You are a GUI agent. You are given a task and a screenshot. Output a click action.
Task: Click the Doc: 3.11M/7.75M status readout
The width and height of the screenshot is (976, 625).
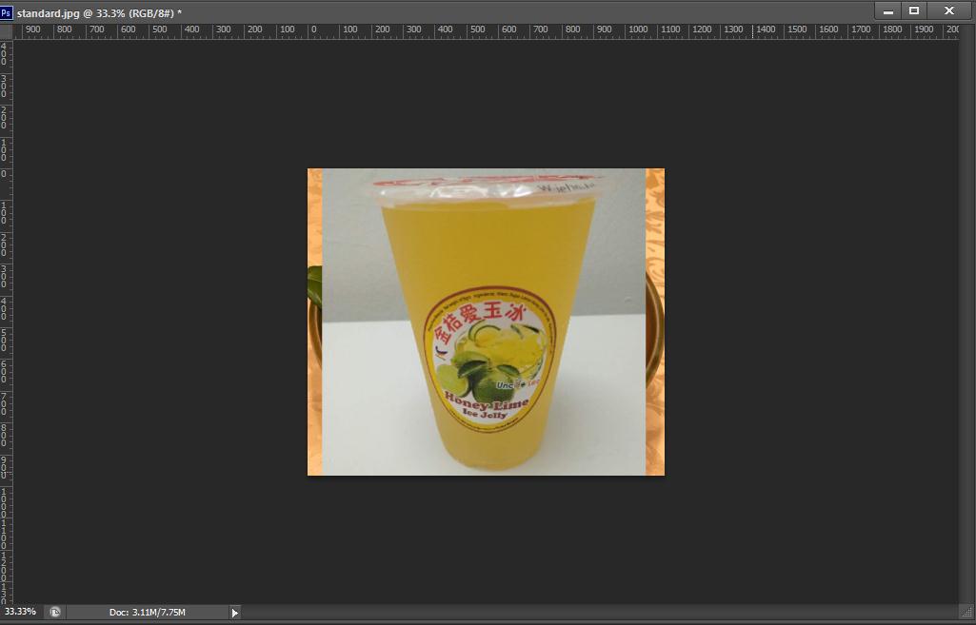[x=147, y=612]
